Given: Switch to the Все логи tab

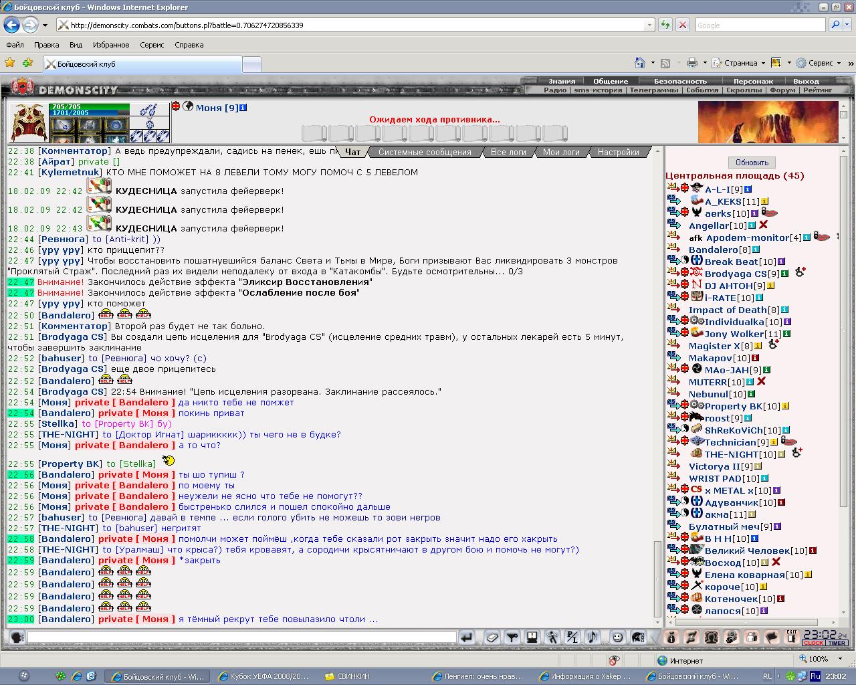Looking at the screenshot, I should pos(508,152).
